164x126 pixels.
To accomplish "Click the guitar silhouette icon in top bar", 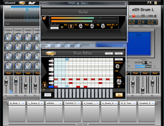I will (x=32, y=3).
